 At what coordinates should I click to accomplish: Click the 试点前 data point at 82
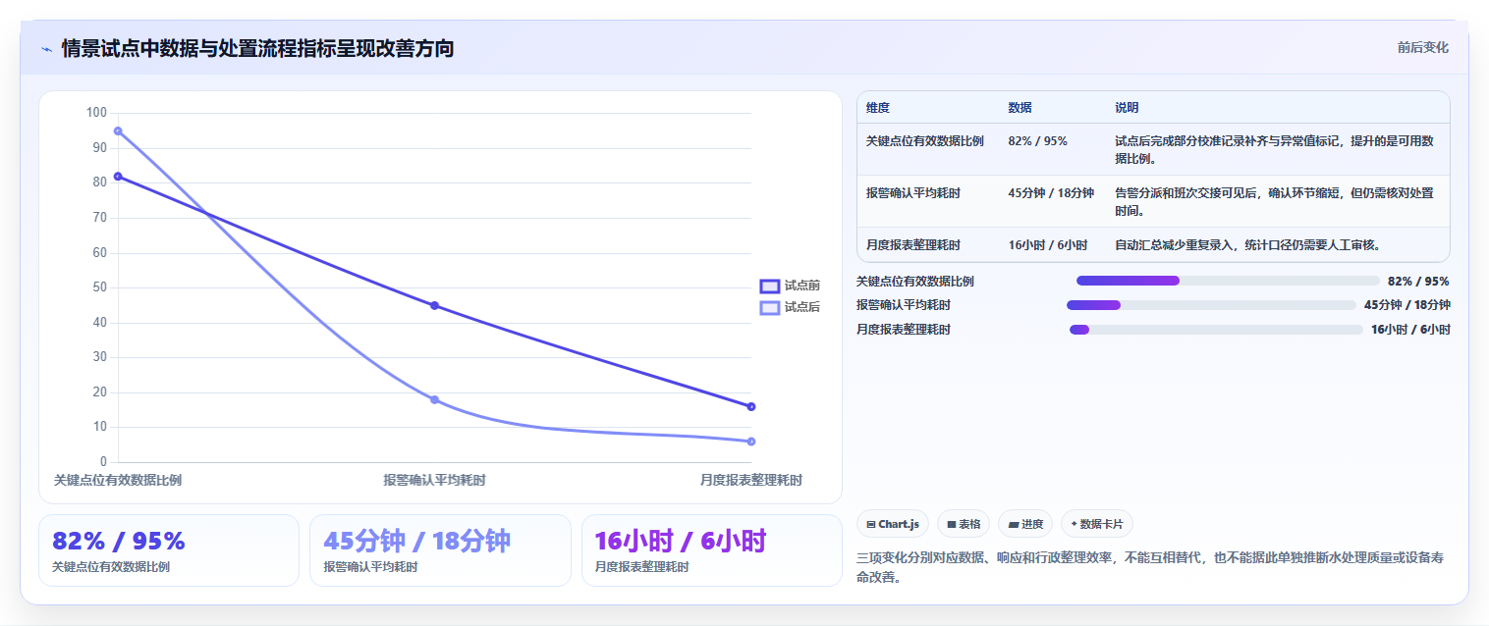click(x=118, y=177)
